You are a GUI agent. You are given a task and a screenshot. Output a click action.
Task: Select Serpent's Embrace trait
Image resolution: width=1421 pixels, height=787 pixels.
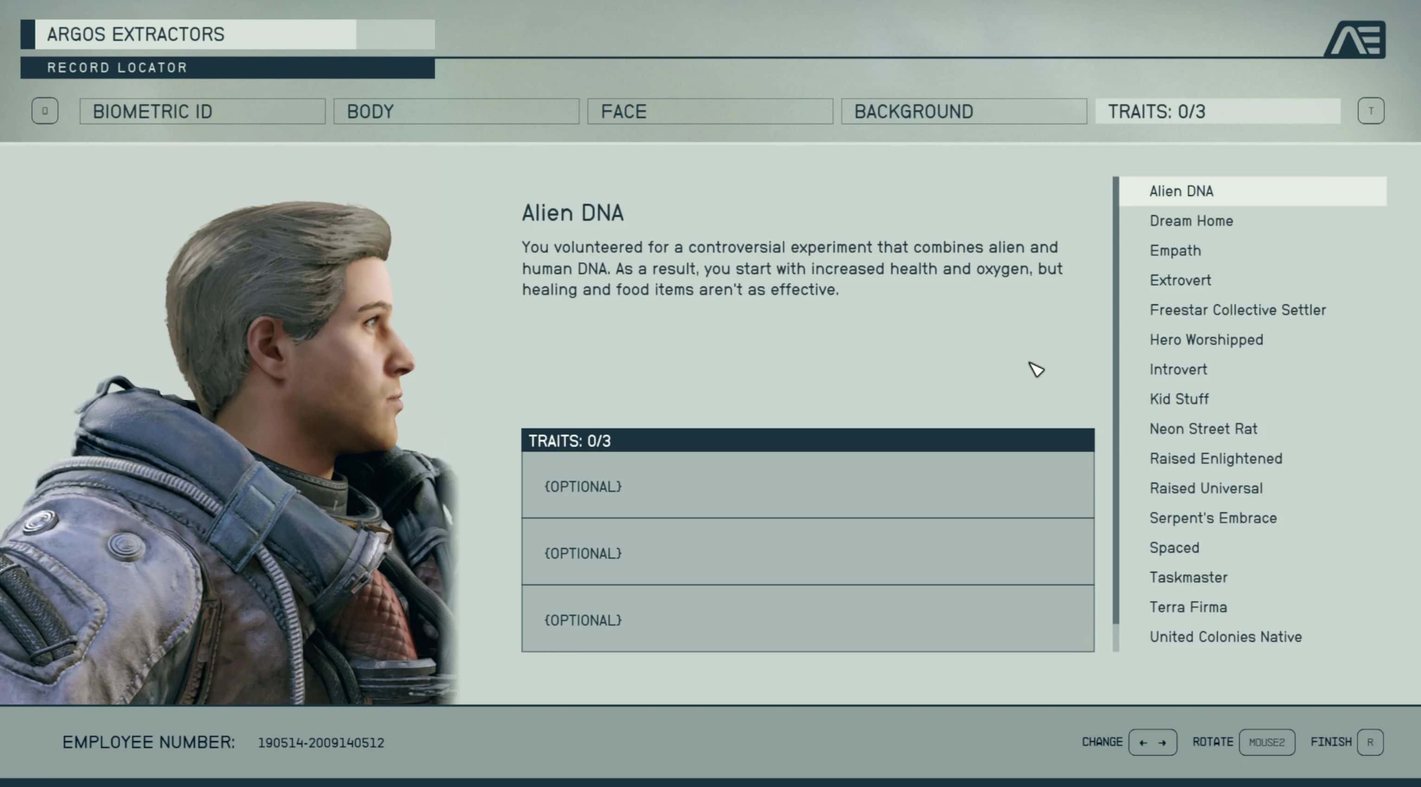(x=1213, y=518)
